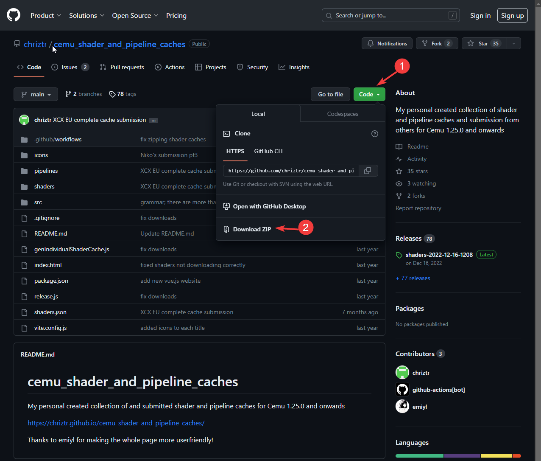This screenshot has height=461, width=541.
Task: Open cemu_shader_and_pipeline_caches repo name link
Action: 120,44
